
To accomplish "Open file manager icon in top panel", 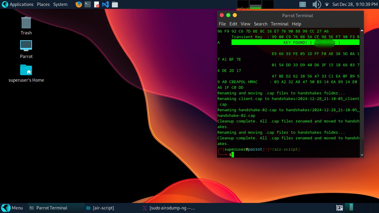I will tap(115, 4).
